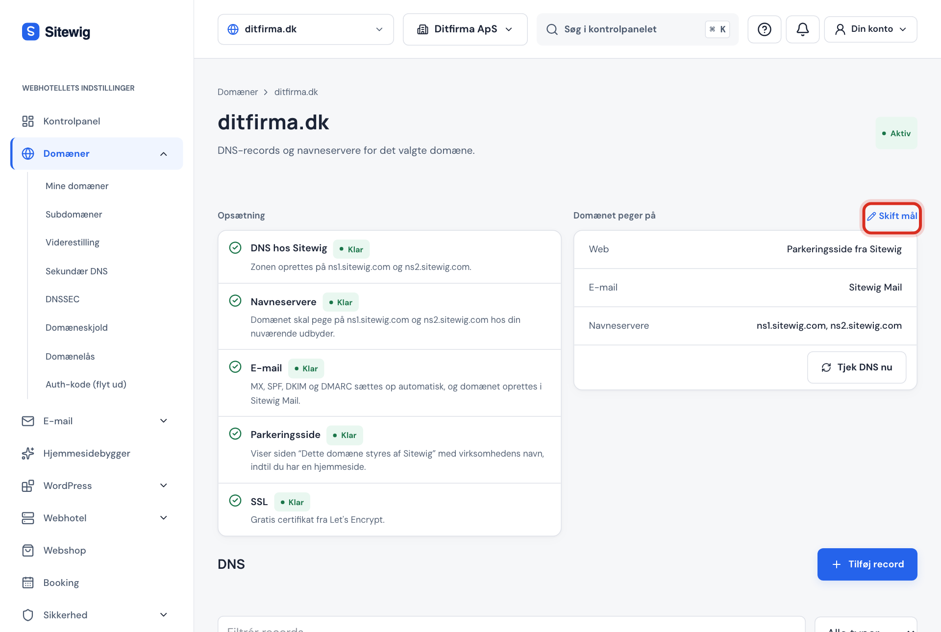Image resolution: width=941 pixels, height=632 pixels.
Task: Click the Parkeringsside fra Sitewig value
Action: click(844, 249)
